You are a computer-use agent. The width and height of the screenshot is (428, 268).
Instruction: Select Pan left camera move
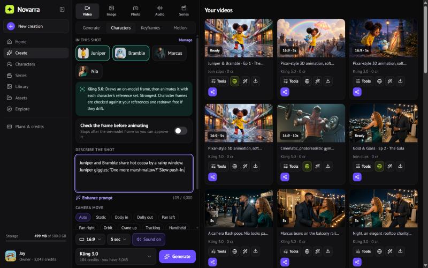(x=168, y=217)
